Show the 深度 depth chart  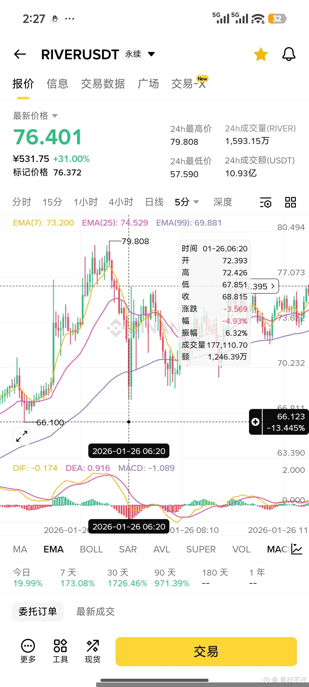click(223, 202)
